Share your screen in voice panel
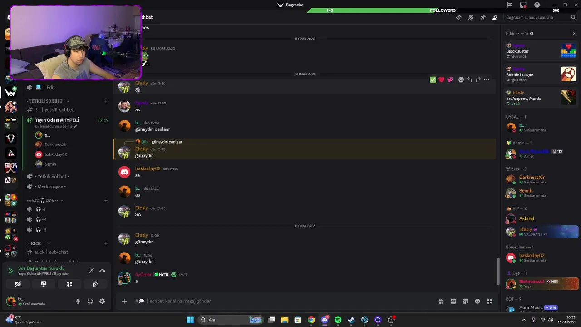Screen dimensions: 581x327 click(x=44, y=284)
